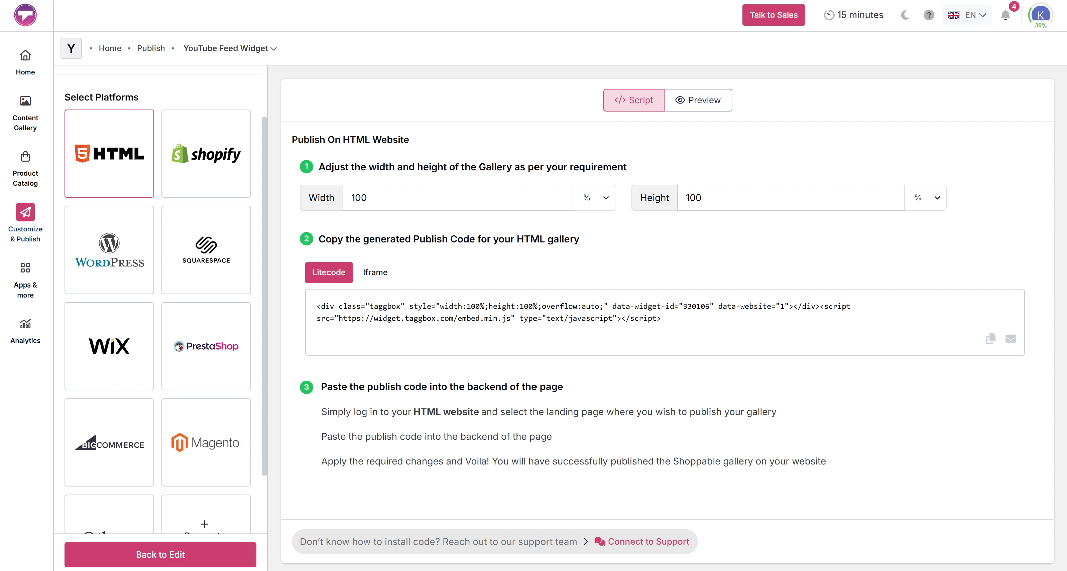Select Customize & Publish in the sidebar
This screenshot has height=571, width=1067.
[25, 223]
